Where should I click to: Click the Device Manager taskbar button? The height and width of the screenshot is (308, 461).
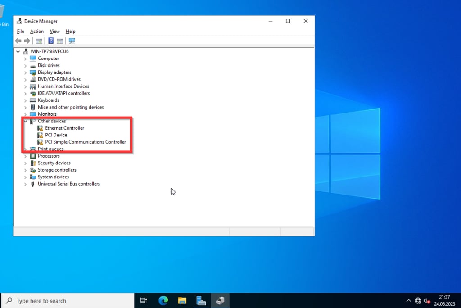(220, 301)
